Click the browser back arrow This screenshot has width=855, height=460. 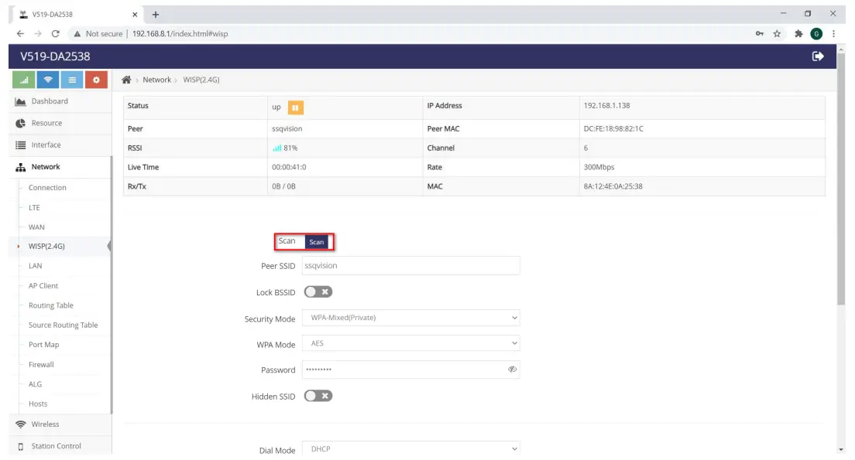point(20,34)
